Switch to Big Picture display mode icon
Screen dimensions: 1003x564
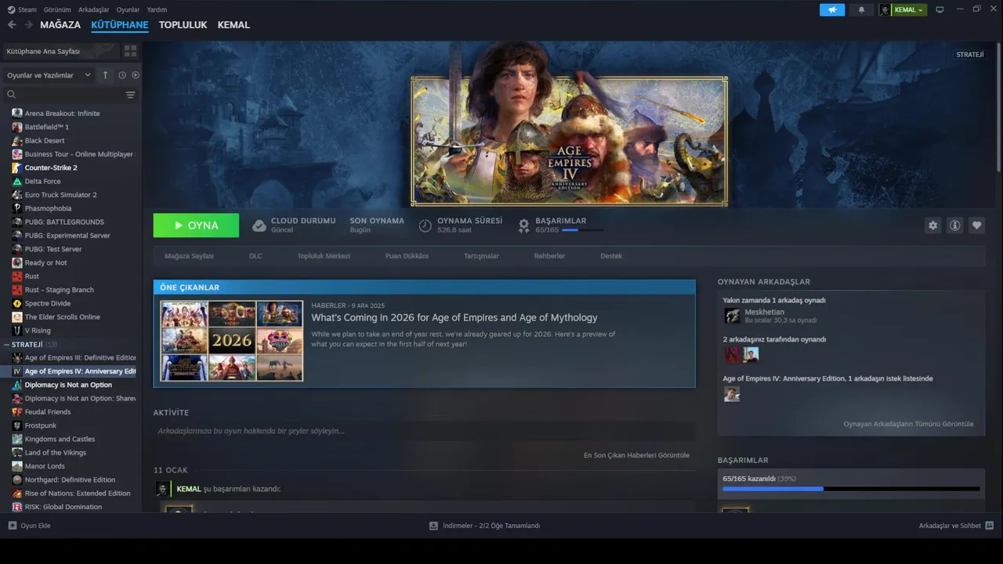940,9
